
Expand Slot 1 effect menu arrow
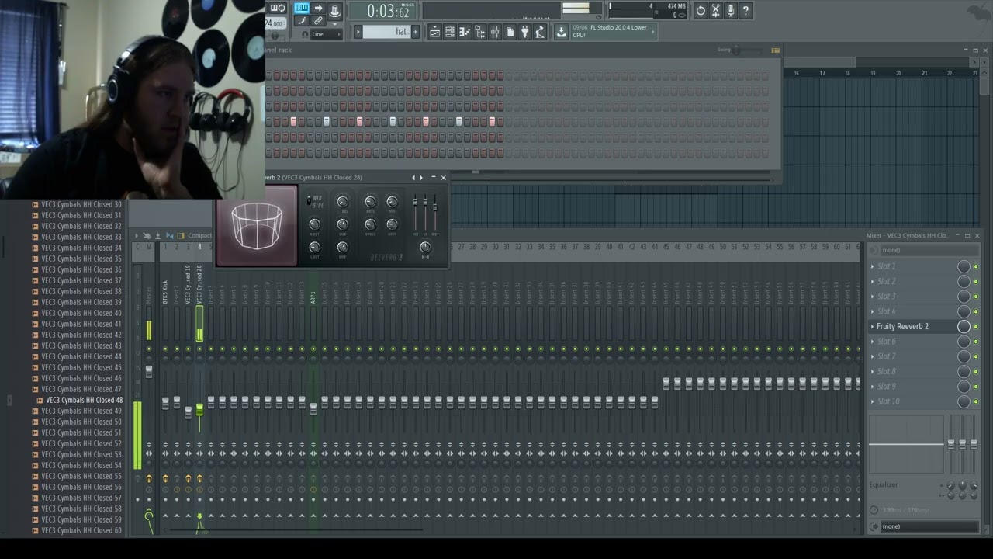point(872,266)
